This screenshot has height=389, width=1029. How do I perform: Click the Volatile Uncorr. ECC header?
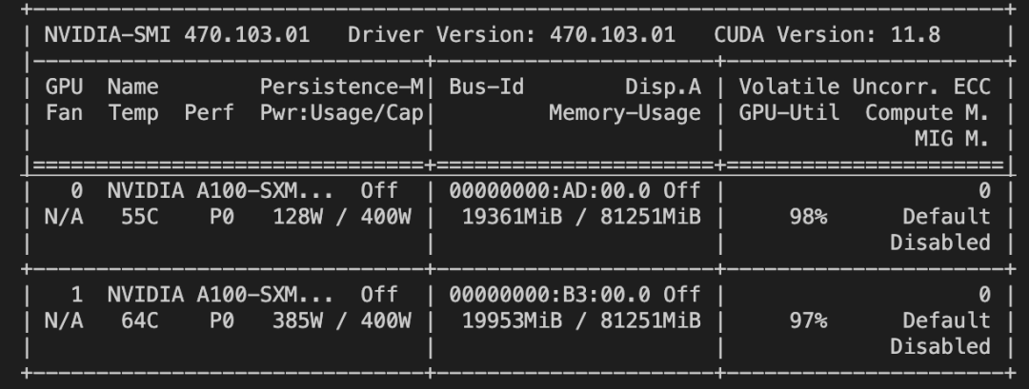pyautogui.click(x=864, y=88)
